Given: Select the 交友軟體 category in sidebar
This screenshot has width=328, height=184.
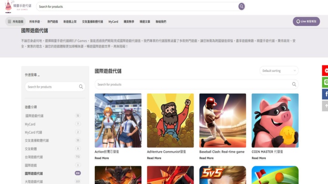Looking at the screenshot, I should (31, 149).
